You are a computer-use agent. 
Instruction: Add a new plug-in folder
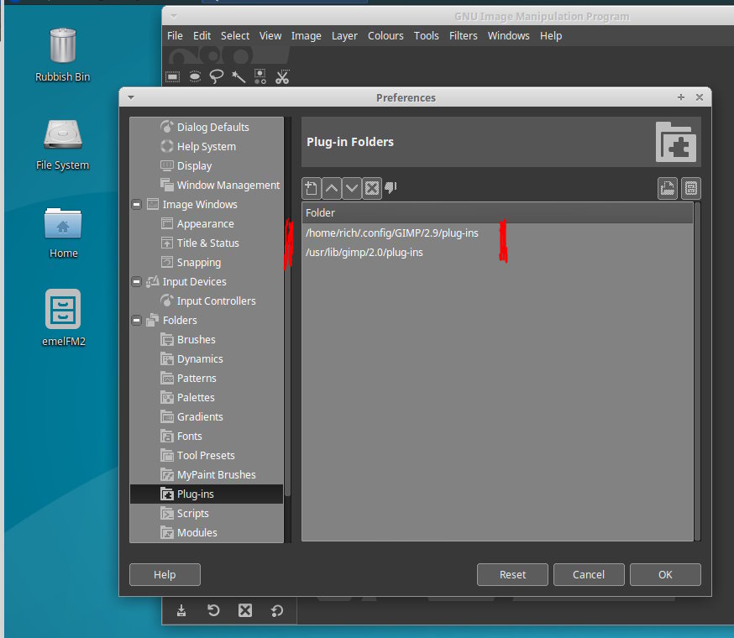pos(312,189)
